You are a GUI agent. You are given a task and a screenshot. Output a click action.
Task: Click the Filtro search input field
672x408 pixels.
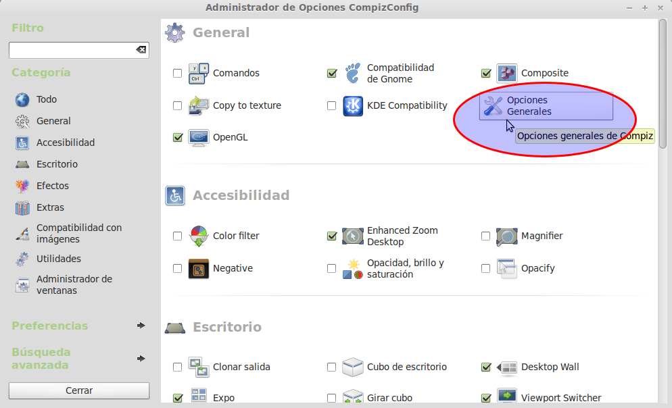(71, 50)
